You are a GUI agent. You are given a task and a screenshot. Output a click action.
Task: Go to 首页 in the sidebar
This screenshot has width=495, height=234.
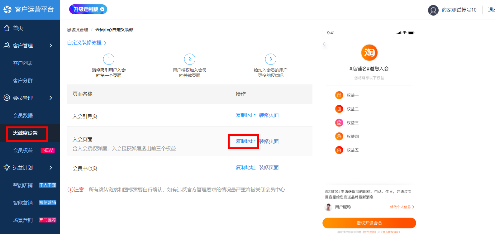(x=18, y=28)
